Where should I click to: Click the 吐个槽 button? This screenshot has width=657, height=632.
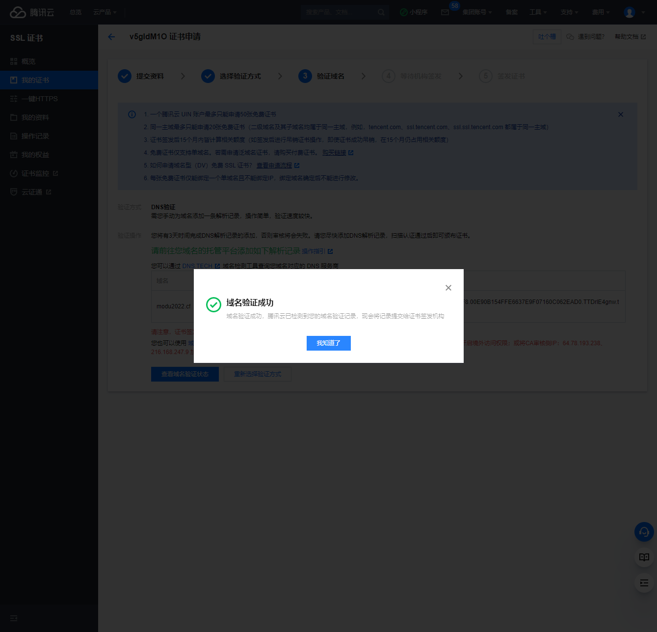tap(547, 37)
